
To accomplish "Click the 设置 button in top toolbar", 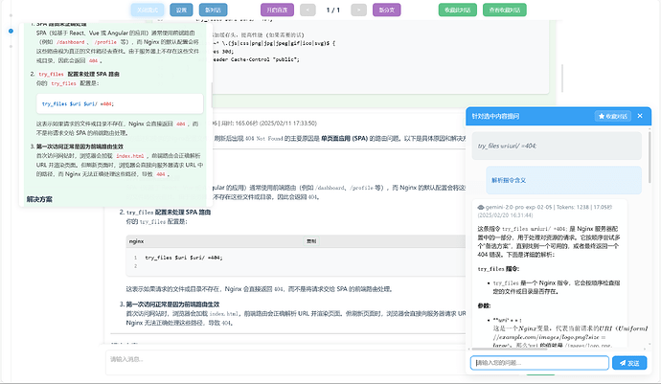I will (x=181, y=11).
